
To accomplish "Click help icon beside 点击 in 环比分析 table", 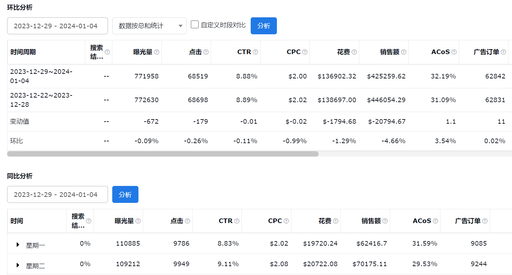I will (206, 52).
